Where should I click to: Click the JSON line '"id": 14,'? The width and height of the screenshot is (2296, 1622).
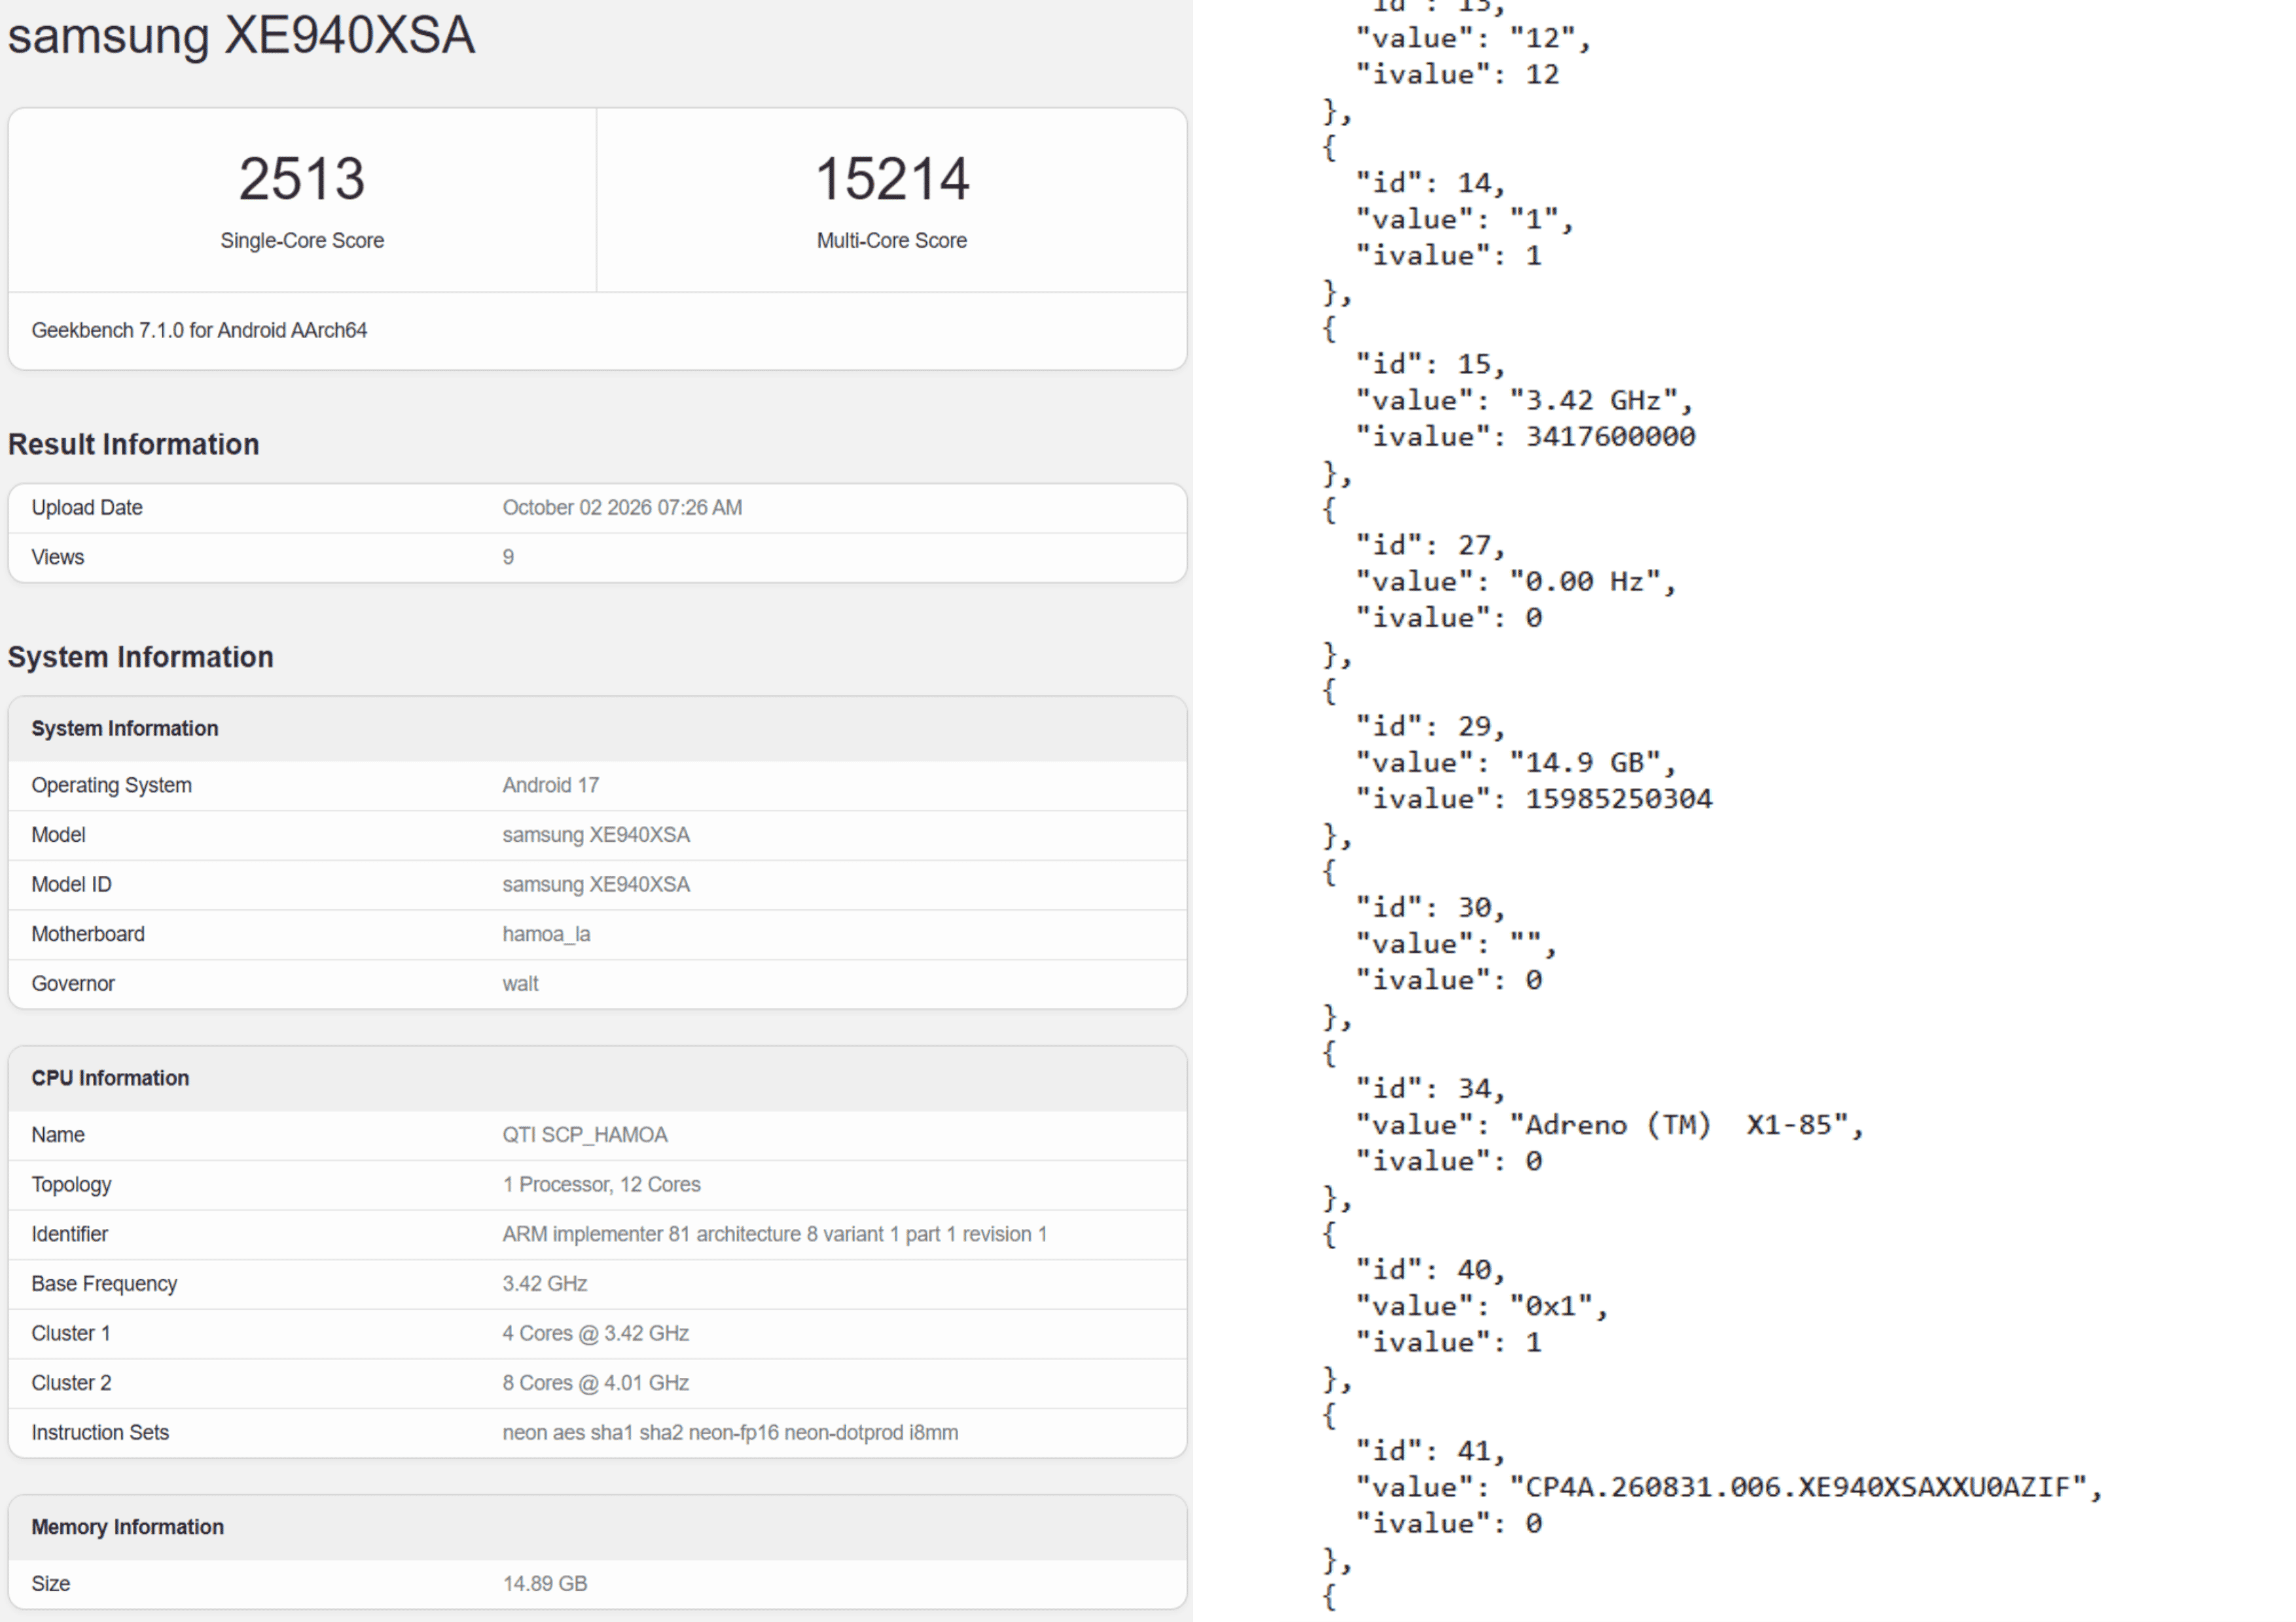(x=1430, y=184)
